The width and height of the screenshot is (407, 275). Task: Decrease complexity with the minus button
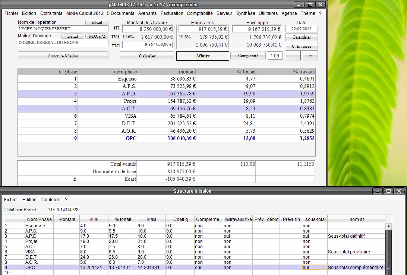click(293, 56)
